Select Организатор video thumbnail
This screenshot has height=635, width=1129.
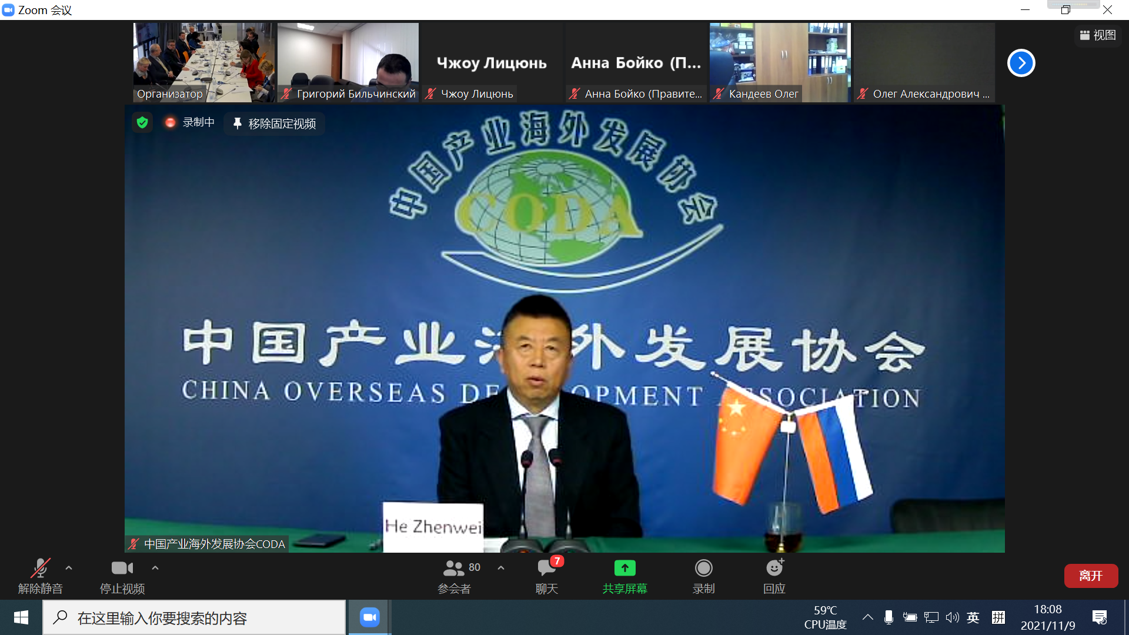(203, 62)
